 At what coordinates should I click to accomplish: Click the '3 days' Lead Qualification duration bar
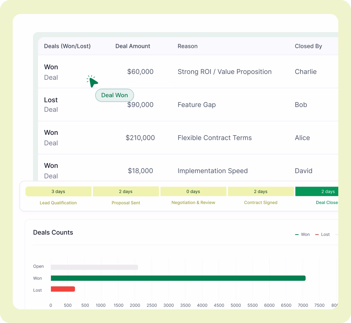pyautogui.click(x=58, y=191)
